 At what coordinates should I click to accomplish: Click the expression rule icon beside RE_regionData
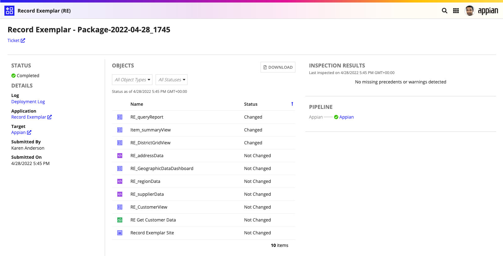point(120,181)
